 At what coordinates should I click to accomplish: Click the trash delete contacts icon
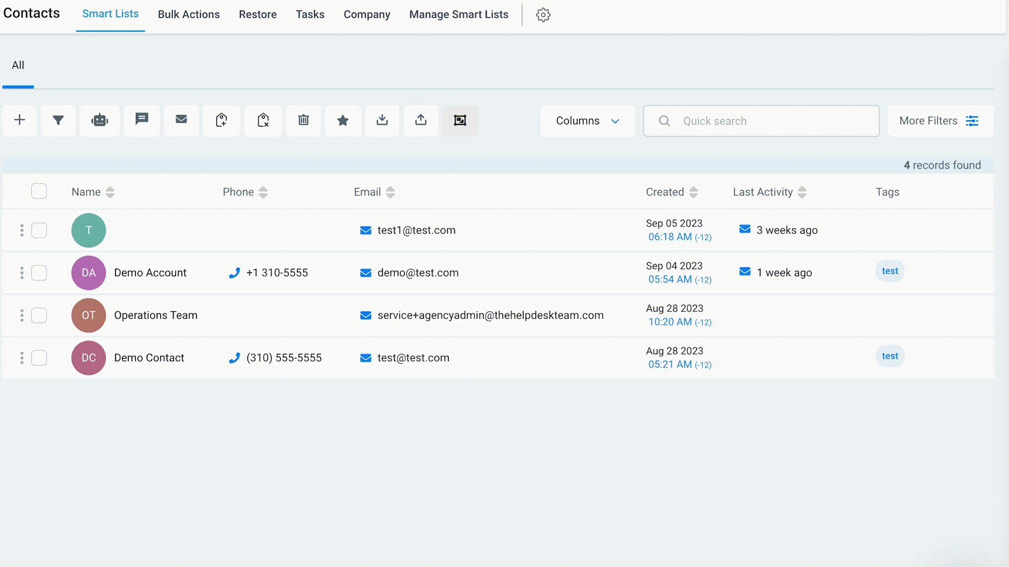303,120
